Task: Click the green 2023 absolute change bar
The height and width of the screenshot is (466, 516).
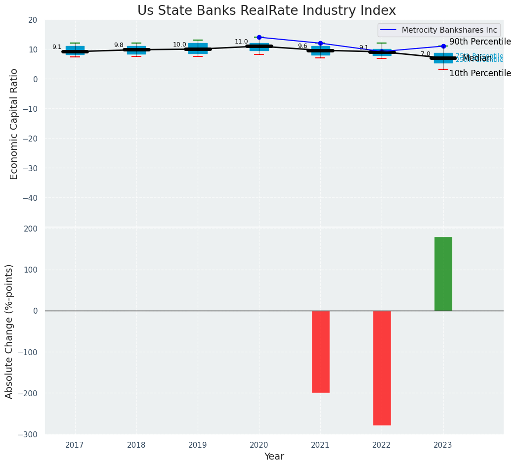Action: [x=443, y=274]
